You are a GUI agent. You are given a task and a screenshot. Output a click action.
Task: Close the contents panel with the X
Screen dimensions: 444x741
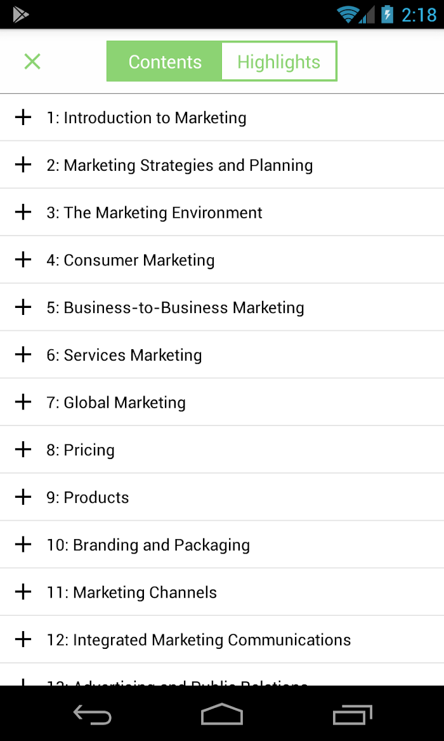32,62
